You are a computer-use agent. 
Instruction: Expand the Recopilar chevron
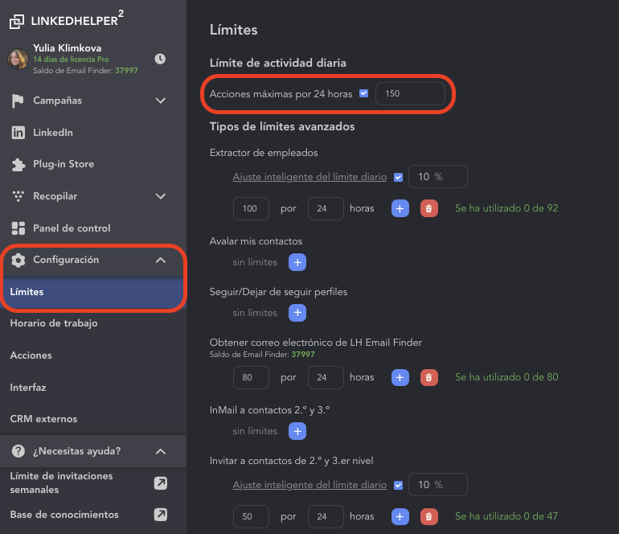161,196
